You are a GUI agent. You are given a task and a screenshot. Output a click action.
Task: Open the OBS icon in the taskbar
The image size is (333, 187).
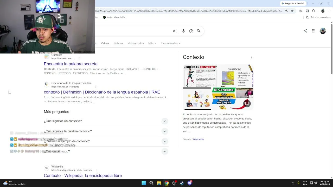pyautogui.click(x=174, y=183)
